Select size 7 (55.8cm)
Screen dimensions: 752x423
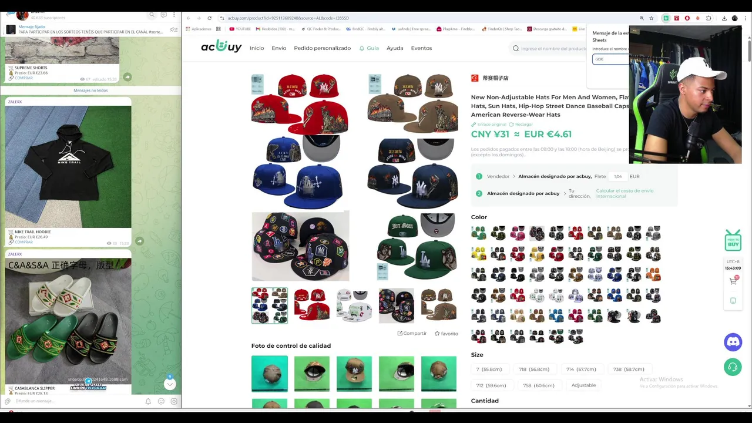point(489,369)
